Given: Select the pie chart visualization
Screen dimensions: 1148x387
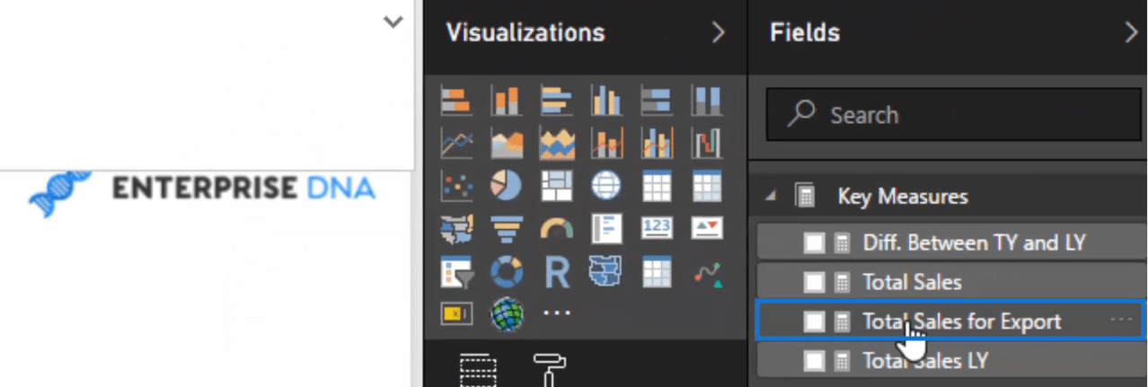Looking at the screenshot, I should click(506, 187).
